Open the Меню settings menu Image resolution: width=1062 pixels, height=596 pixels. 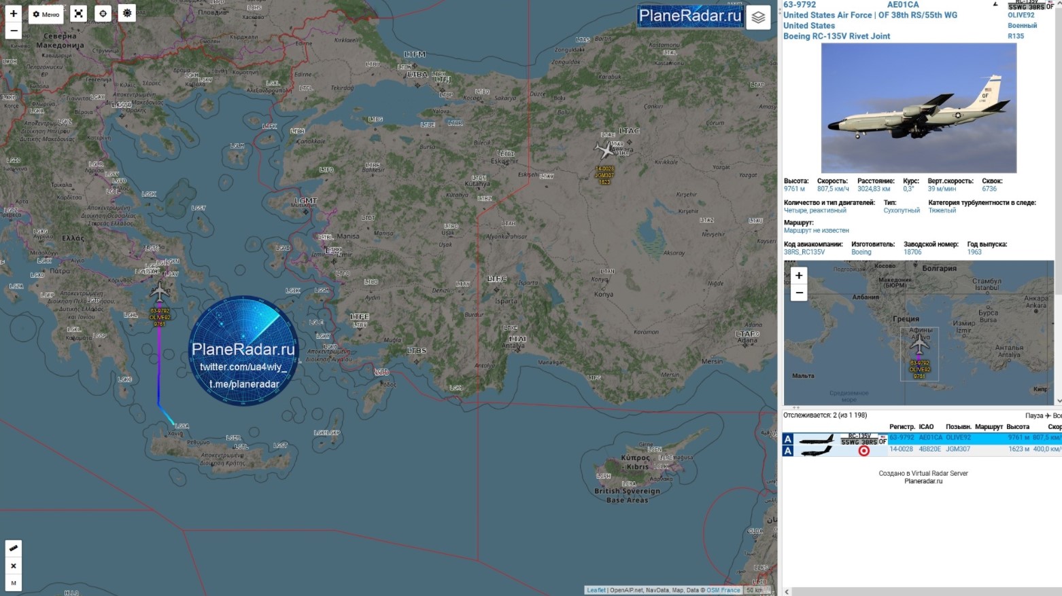point(46,14)
